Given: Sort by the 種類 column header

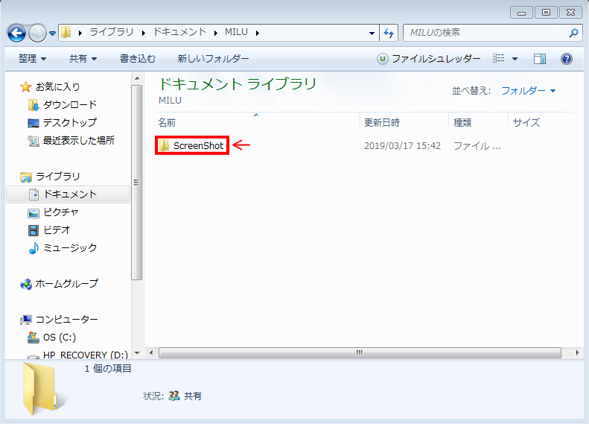Looking at the screenshot, I should 462,122.
